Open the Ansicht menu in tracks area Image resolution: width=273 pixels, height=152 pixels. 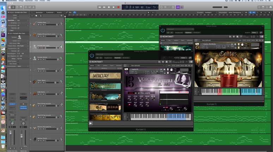(x=60, y=13)
